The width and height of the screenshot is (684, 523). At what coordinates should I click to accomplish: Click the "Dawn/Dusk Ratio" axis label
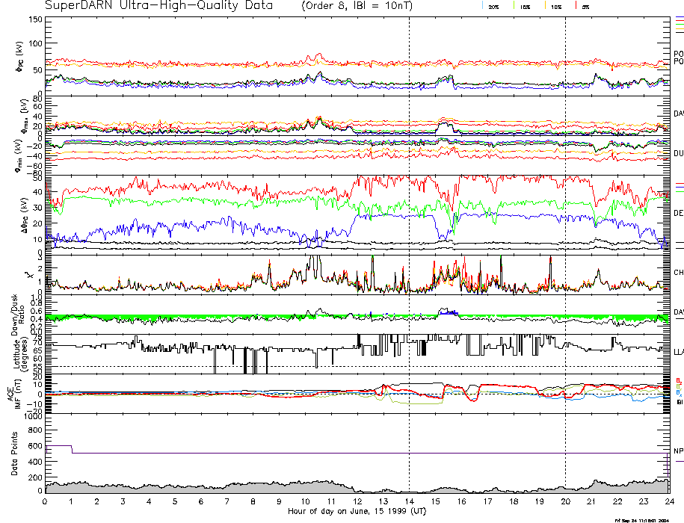pyautogui.click(x=15, y=315)
